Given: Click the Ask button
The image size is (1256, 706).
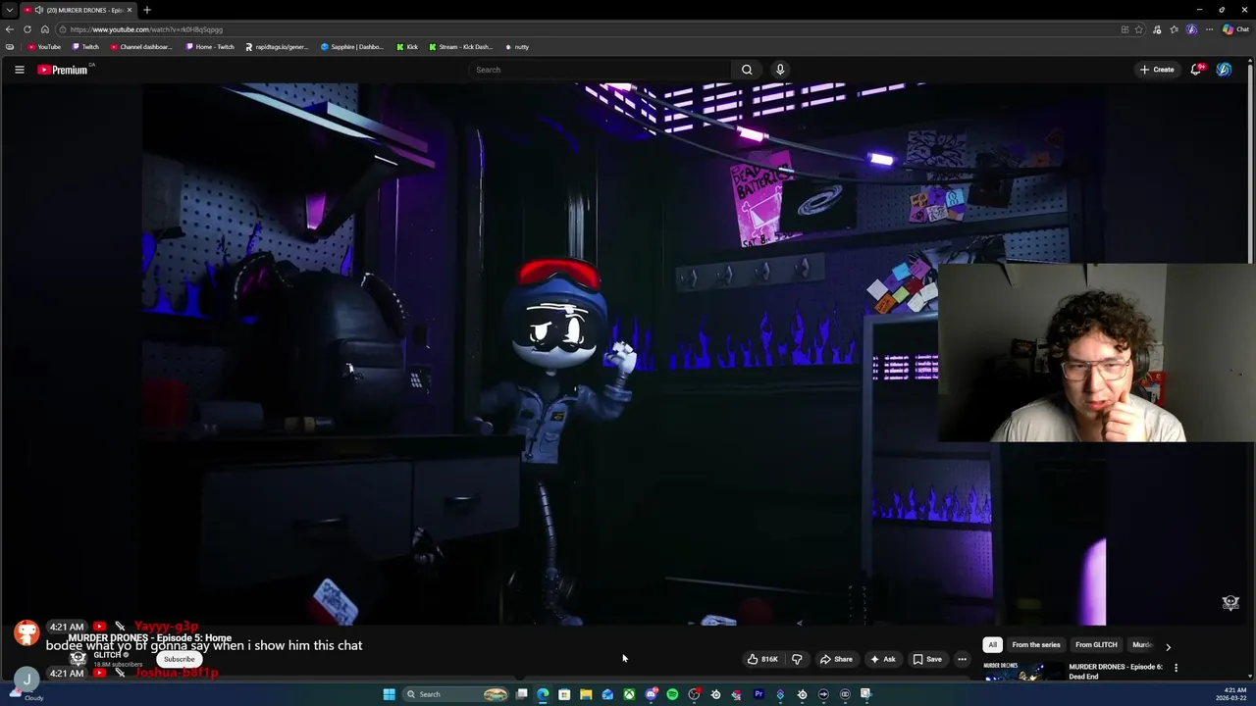Looking at the screenshot, I should point(882,659).
